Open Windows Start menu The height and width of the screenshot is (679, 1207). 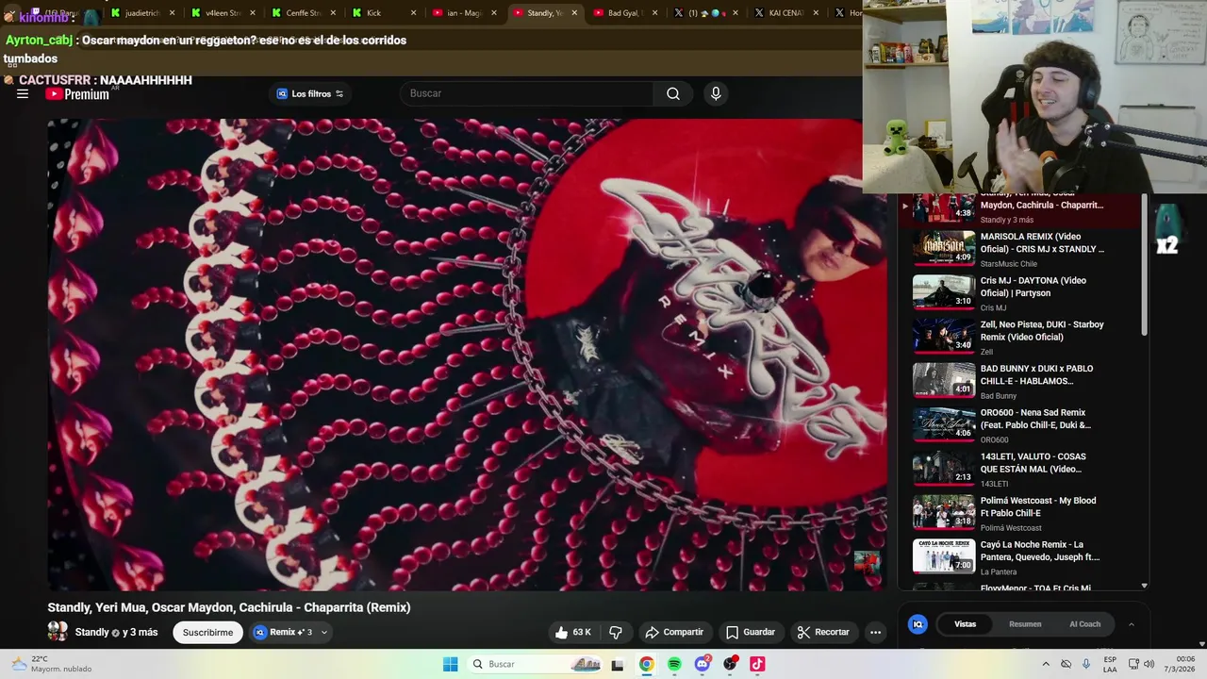coord(451,664)
